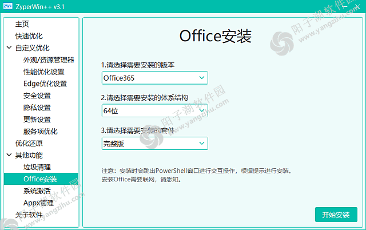Collapse the 自定义优化 tree chevron
Viewport: 366px width, 230px height.
tap(9, 47)
